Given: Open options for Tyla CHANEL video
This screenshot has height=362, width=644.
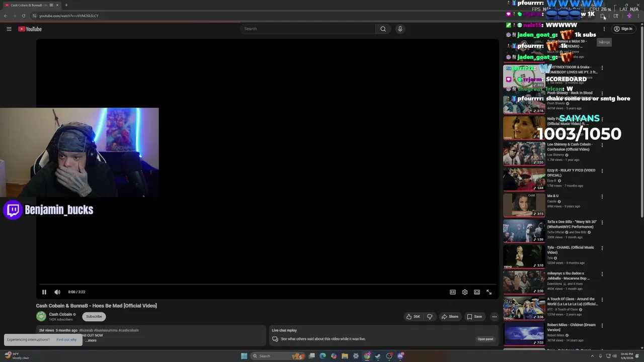Looking at the screenshot, I should (x=602, y=248).
